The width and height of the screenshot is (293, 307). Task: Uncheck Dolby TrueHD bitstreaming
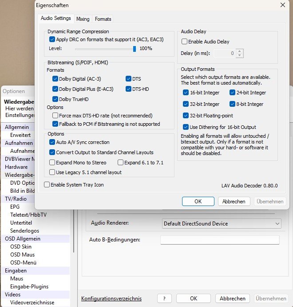click(55, 99)
